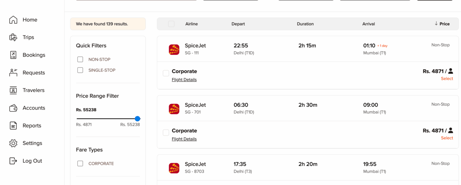Check the CORPORATE fare type checkbox
The width and height of the screenshot is (461, 185).
[80, 164]
